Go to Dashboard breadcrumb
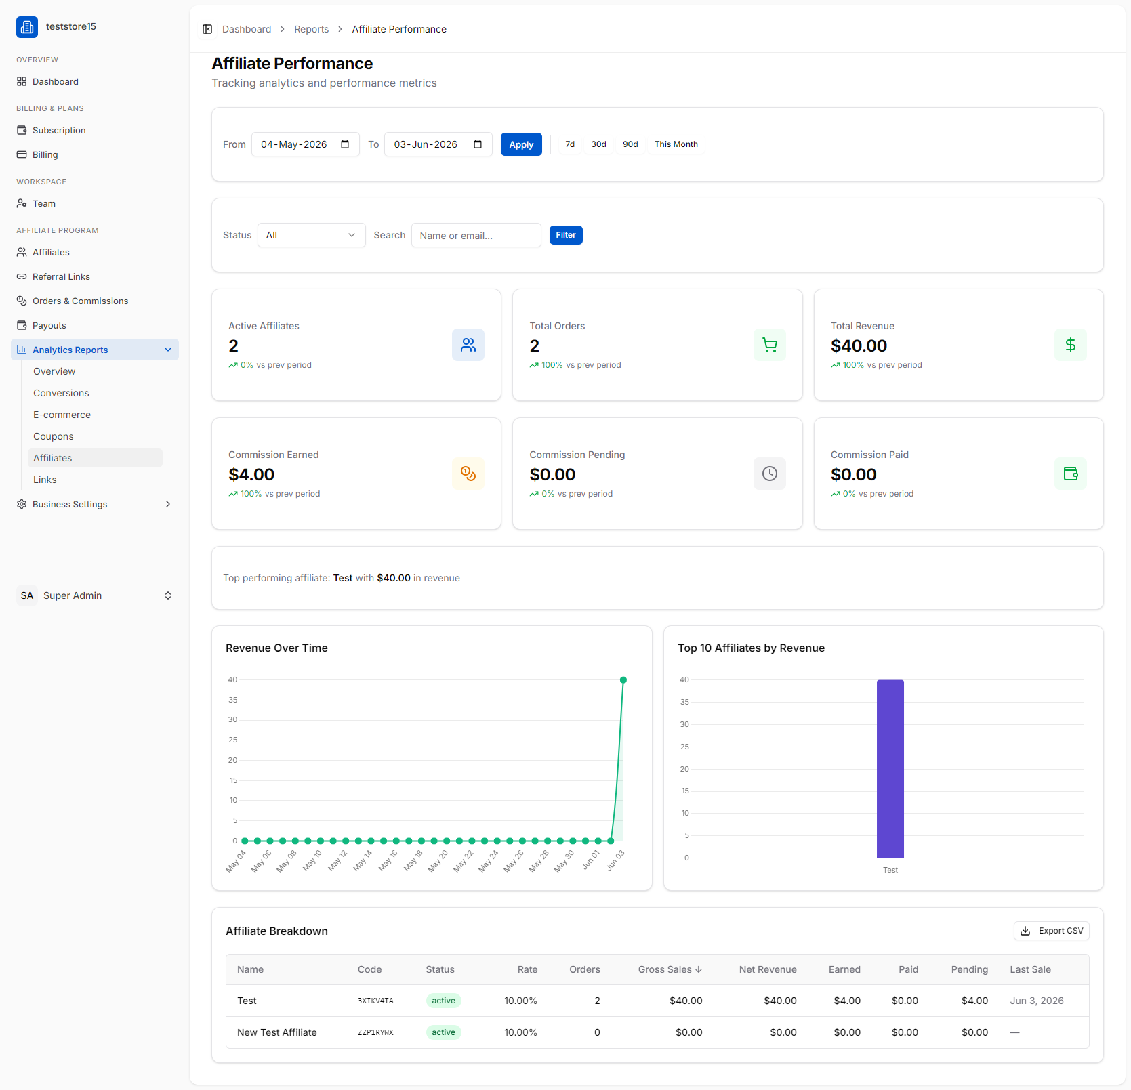The width and height of the screenshot is (1131, 1090). point(247,29)
